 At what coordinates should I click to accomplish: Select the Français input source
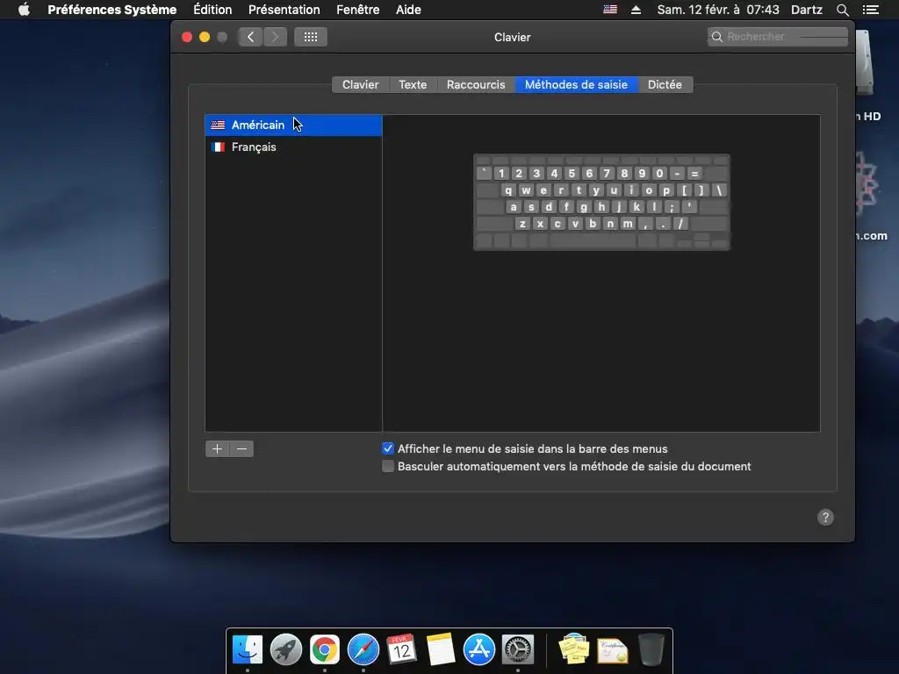(293, 147)
